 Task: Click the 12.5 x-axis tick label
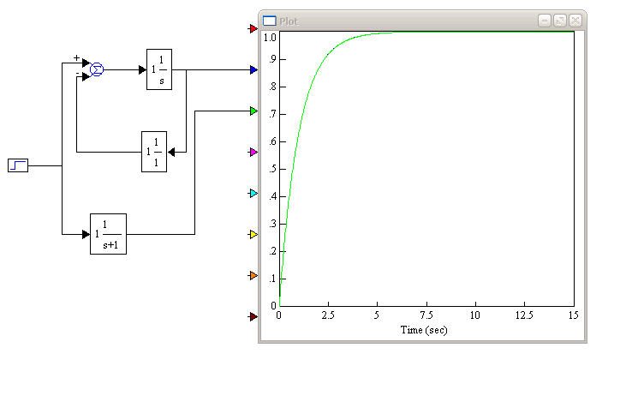[x=524, y=315]
